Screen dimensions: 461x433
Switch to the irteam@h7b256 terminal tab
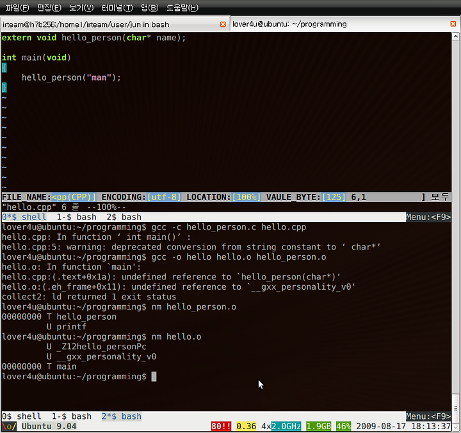point(115,24)
